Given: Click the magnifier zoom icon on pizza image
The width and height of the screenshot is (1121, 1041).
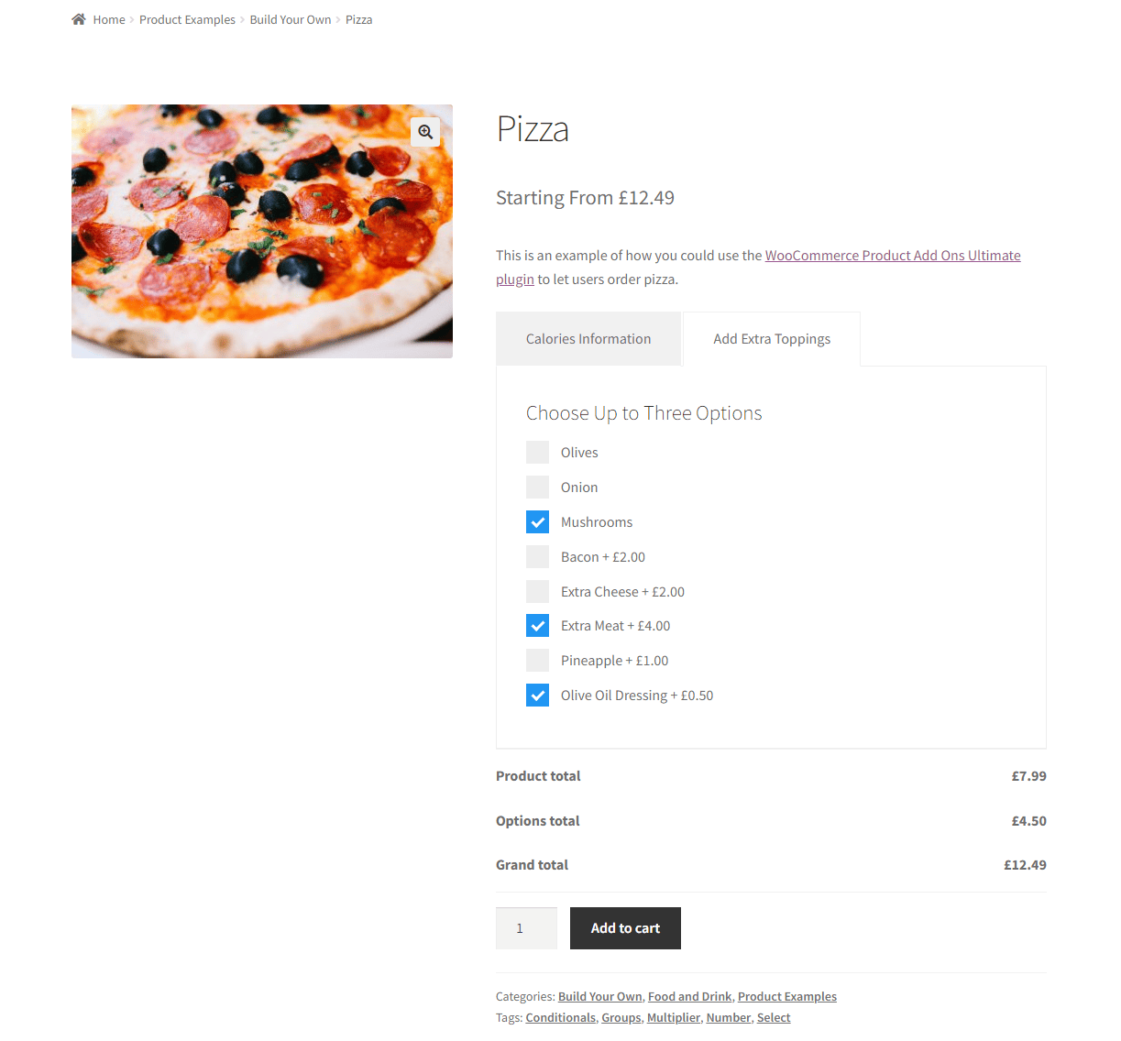Looking at the screenshot, I should pos(425,132).
